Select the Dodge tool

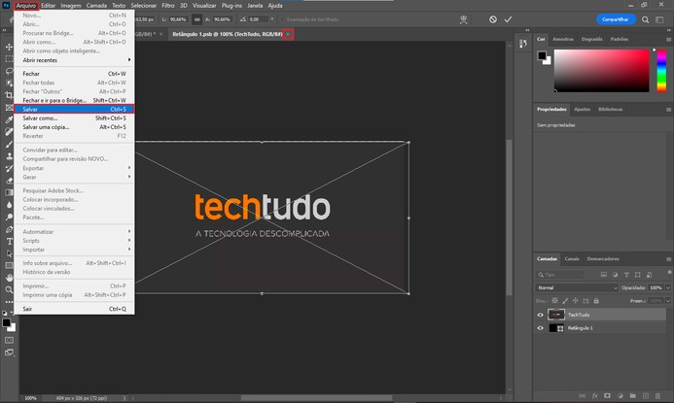pyautogui.click(x=9, y=218)
